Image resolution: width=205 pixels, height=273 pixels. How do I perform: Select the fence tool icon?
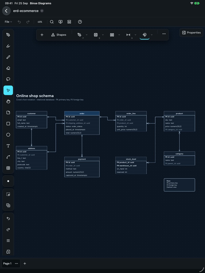(112, 35)
